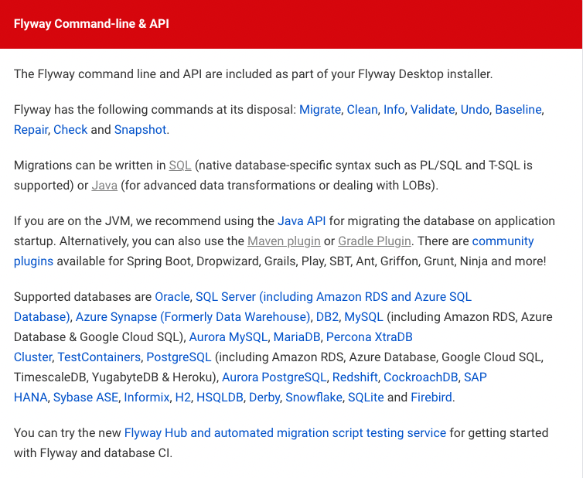Screen dimensions: 583x478
Task: Open Flyway Hub and automated migration testing link
Action: [285, 433]
